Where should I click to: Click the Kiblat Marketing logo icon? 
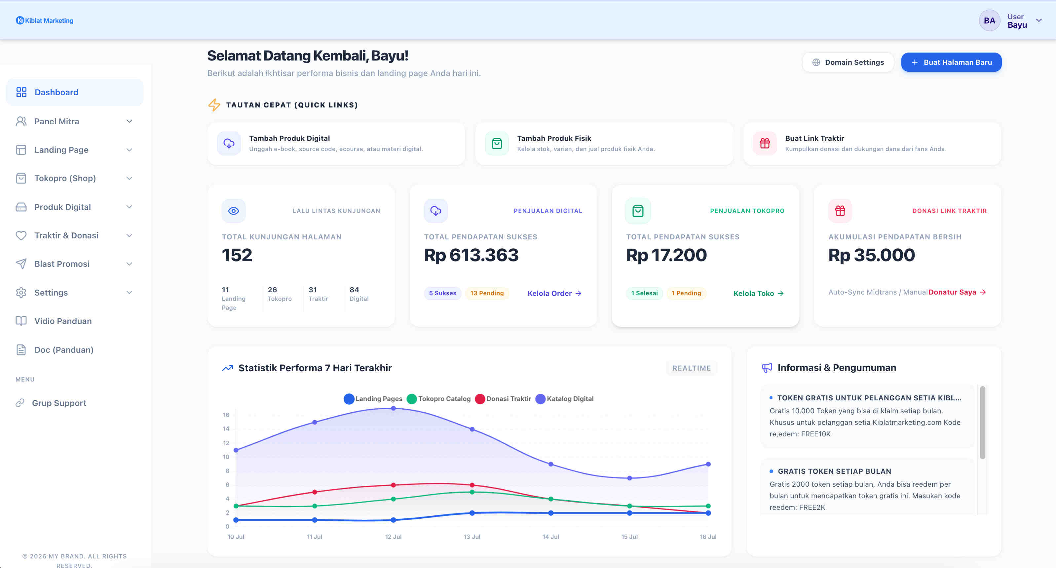coord(20,20)
